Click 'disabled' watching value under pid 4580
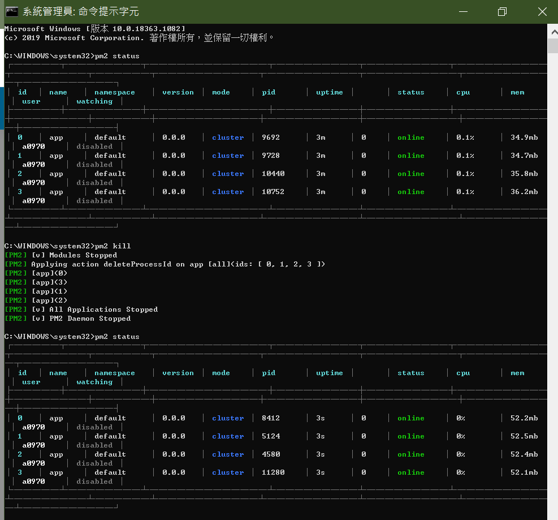 pyautogui.click(x=94, y=463)
